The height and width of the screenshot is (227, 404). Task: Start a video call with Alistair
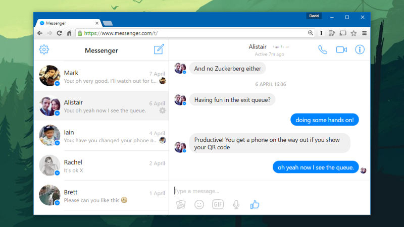point(341,49)
